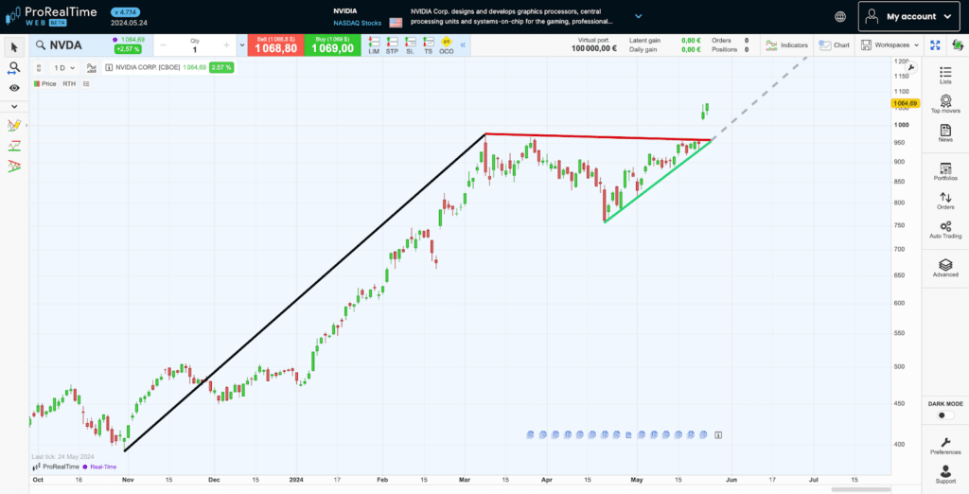This screenshot has height=494, width=969.
Task: Click the v 4.7.14 version badge
Action: coord(126,11)
